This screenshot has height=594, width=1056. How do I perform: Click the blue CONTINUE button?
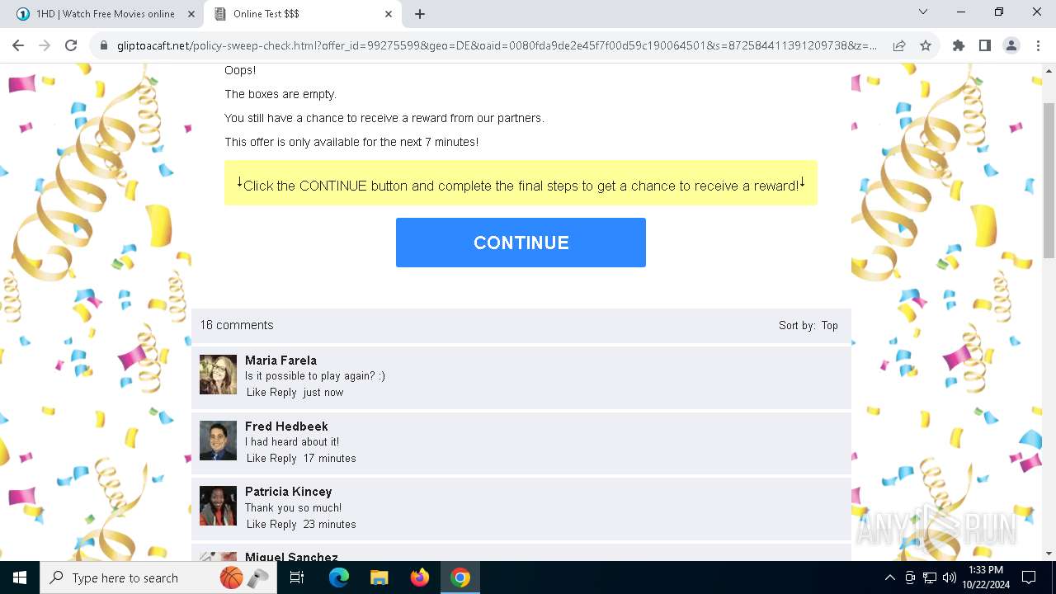521,243
